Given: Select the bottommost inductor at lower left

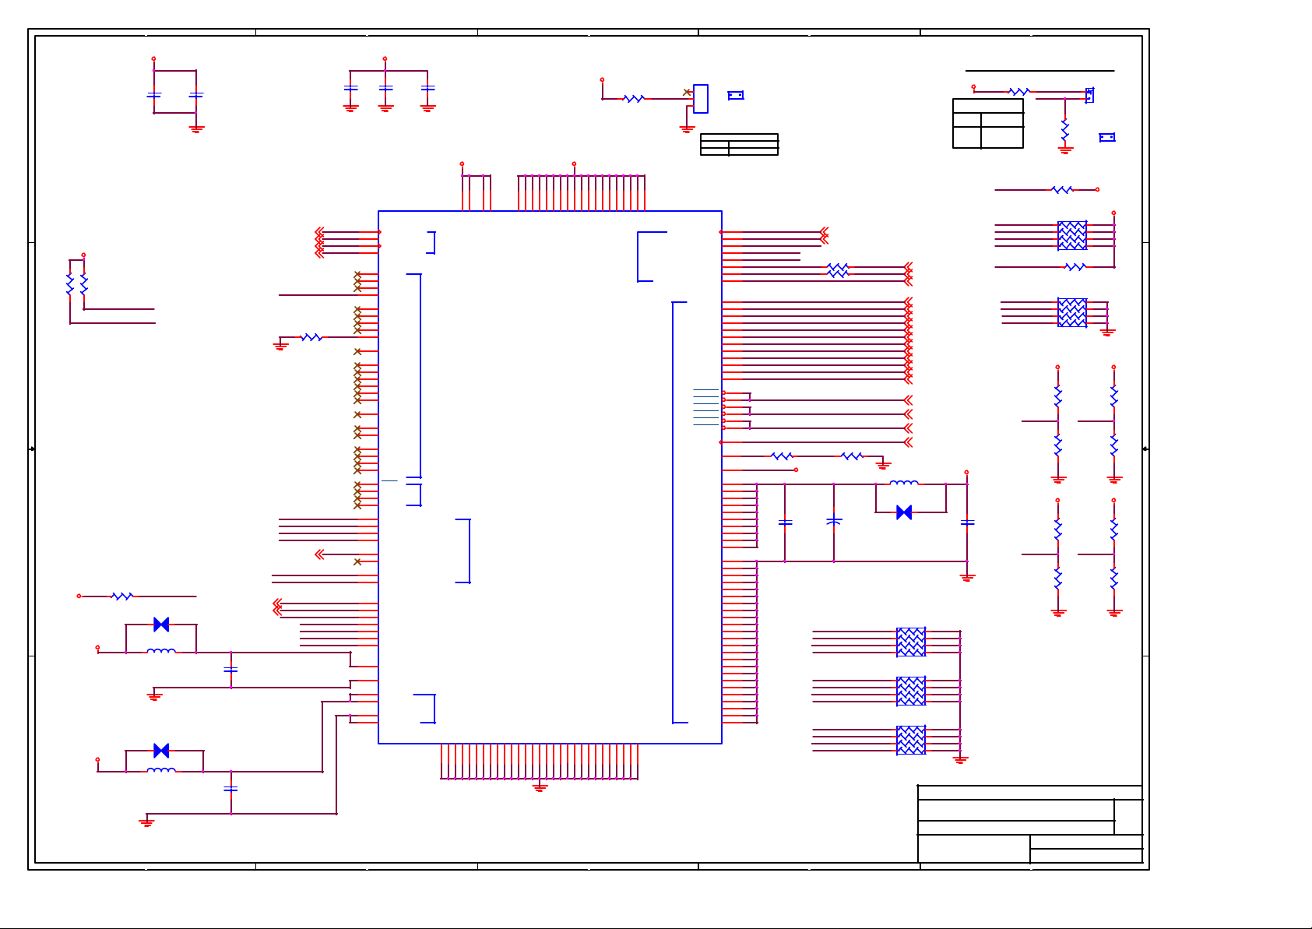Looking at the screenshot, I should click(x=161, y=770).
